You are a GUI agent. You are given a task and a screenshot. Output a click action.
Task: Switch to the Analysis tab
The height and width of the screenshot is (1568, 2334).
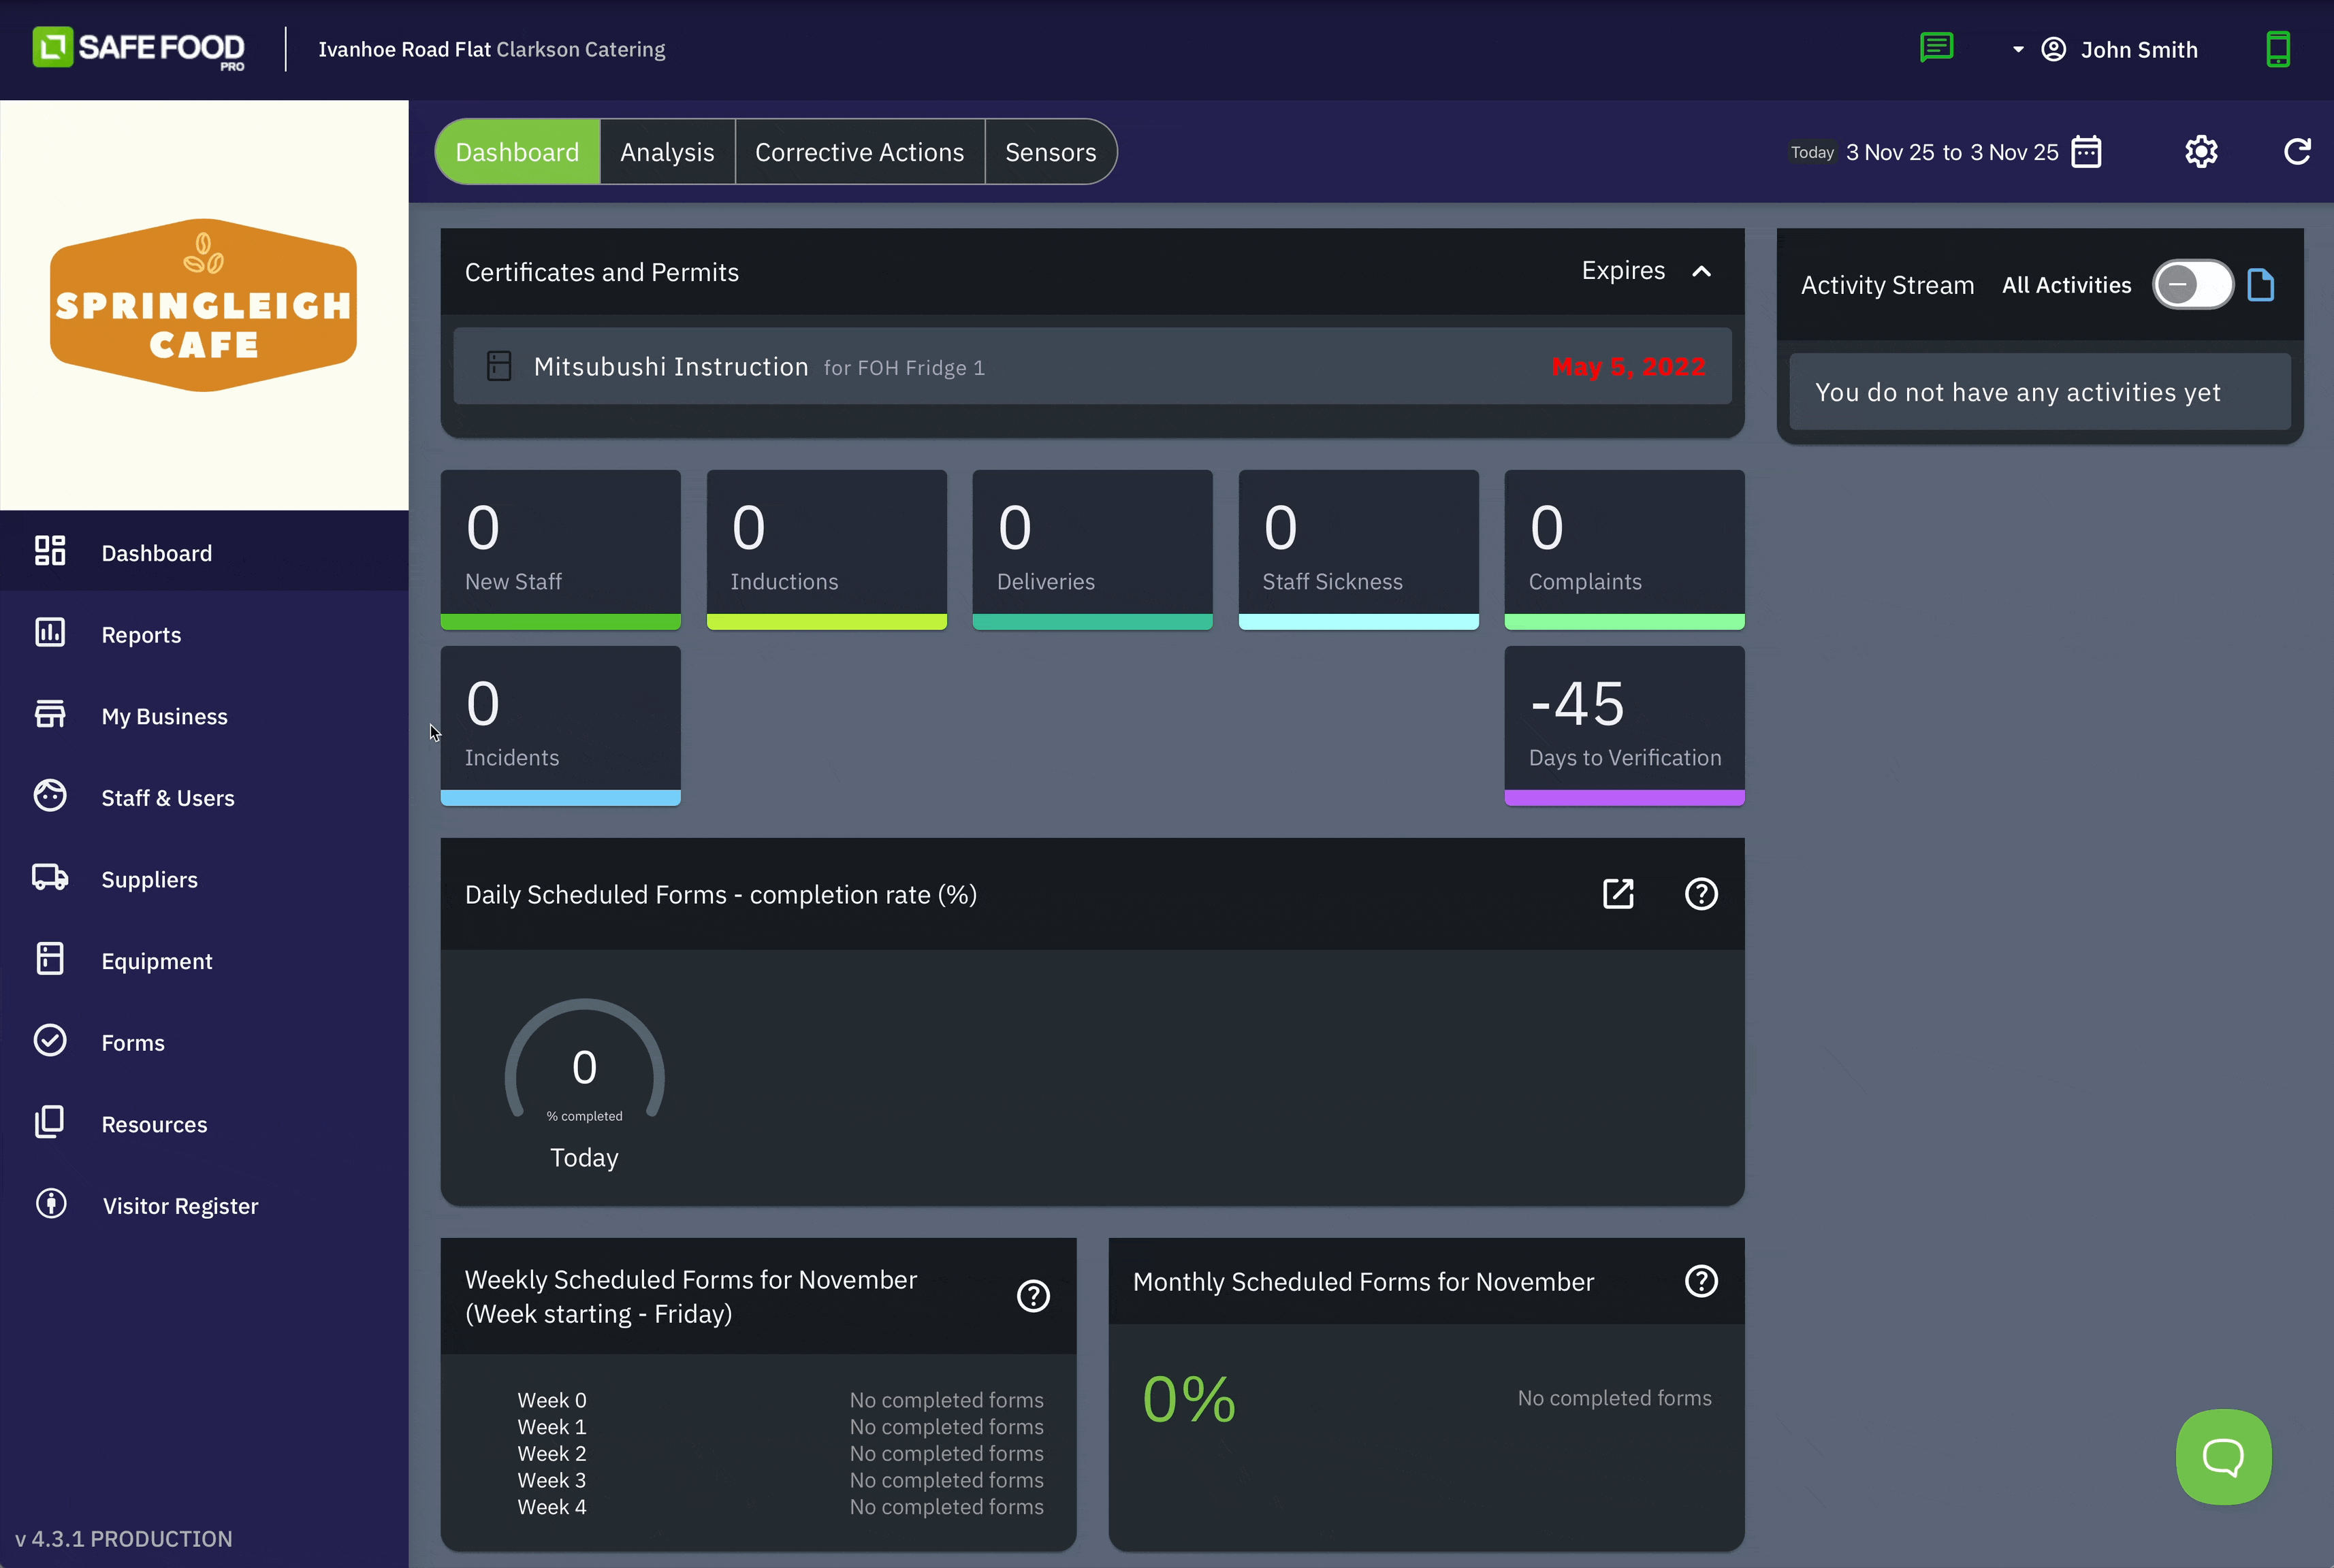coord(667,152)
